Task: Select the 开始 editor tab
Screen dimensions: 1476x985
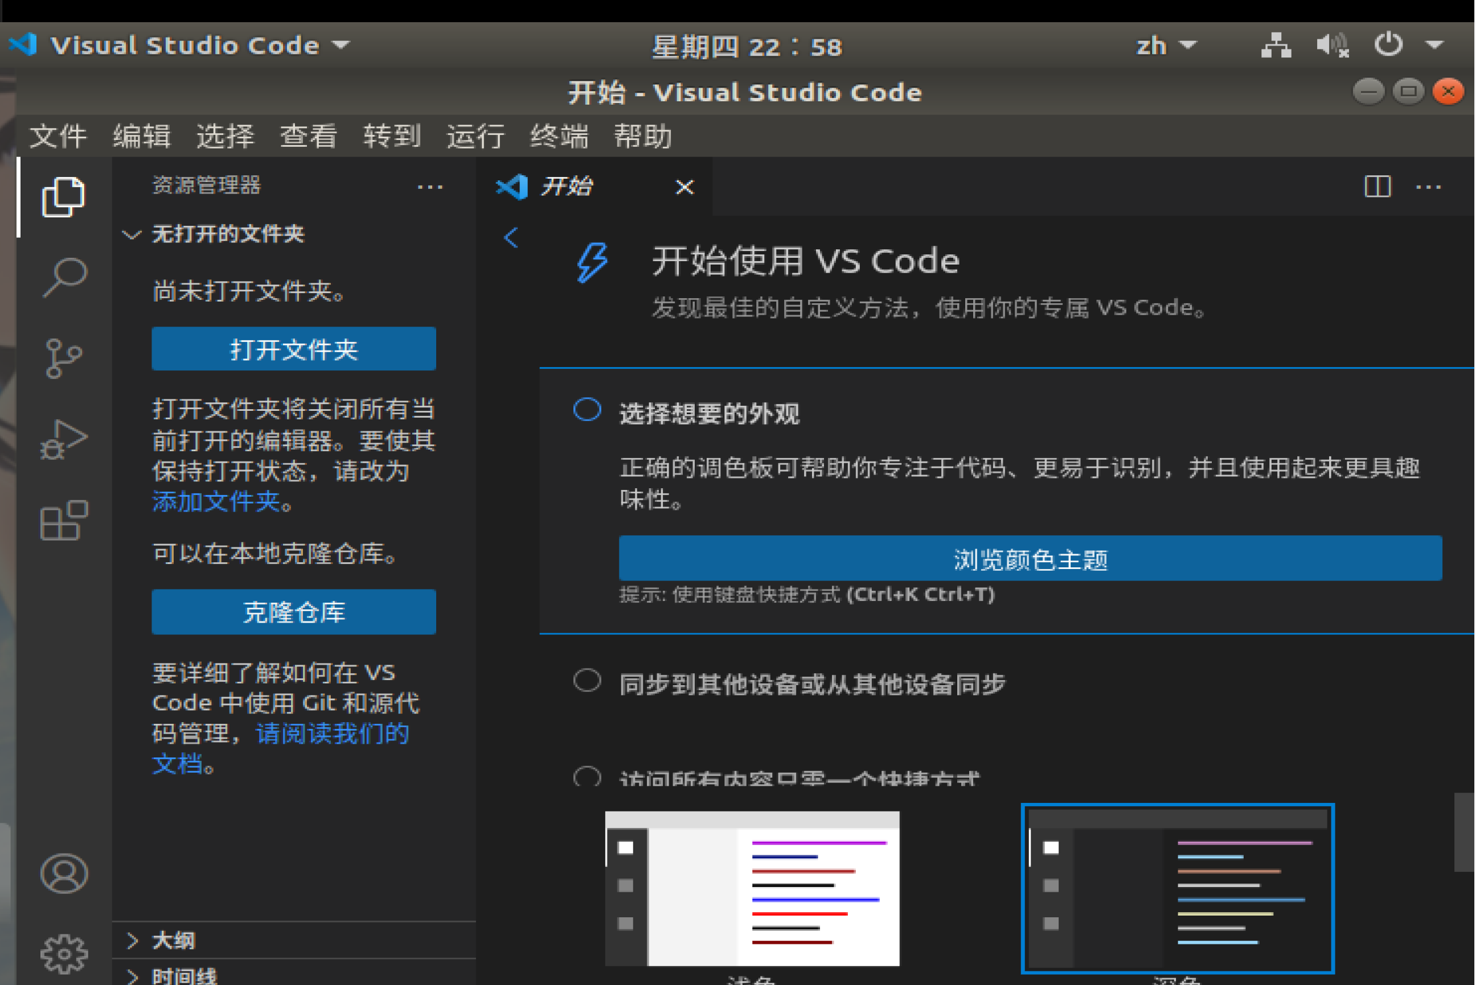Action: coord(594,187)
